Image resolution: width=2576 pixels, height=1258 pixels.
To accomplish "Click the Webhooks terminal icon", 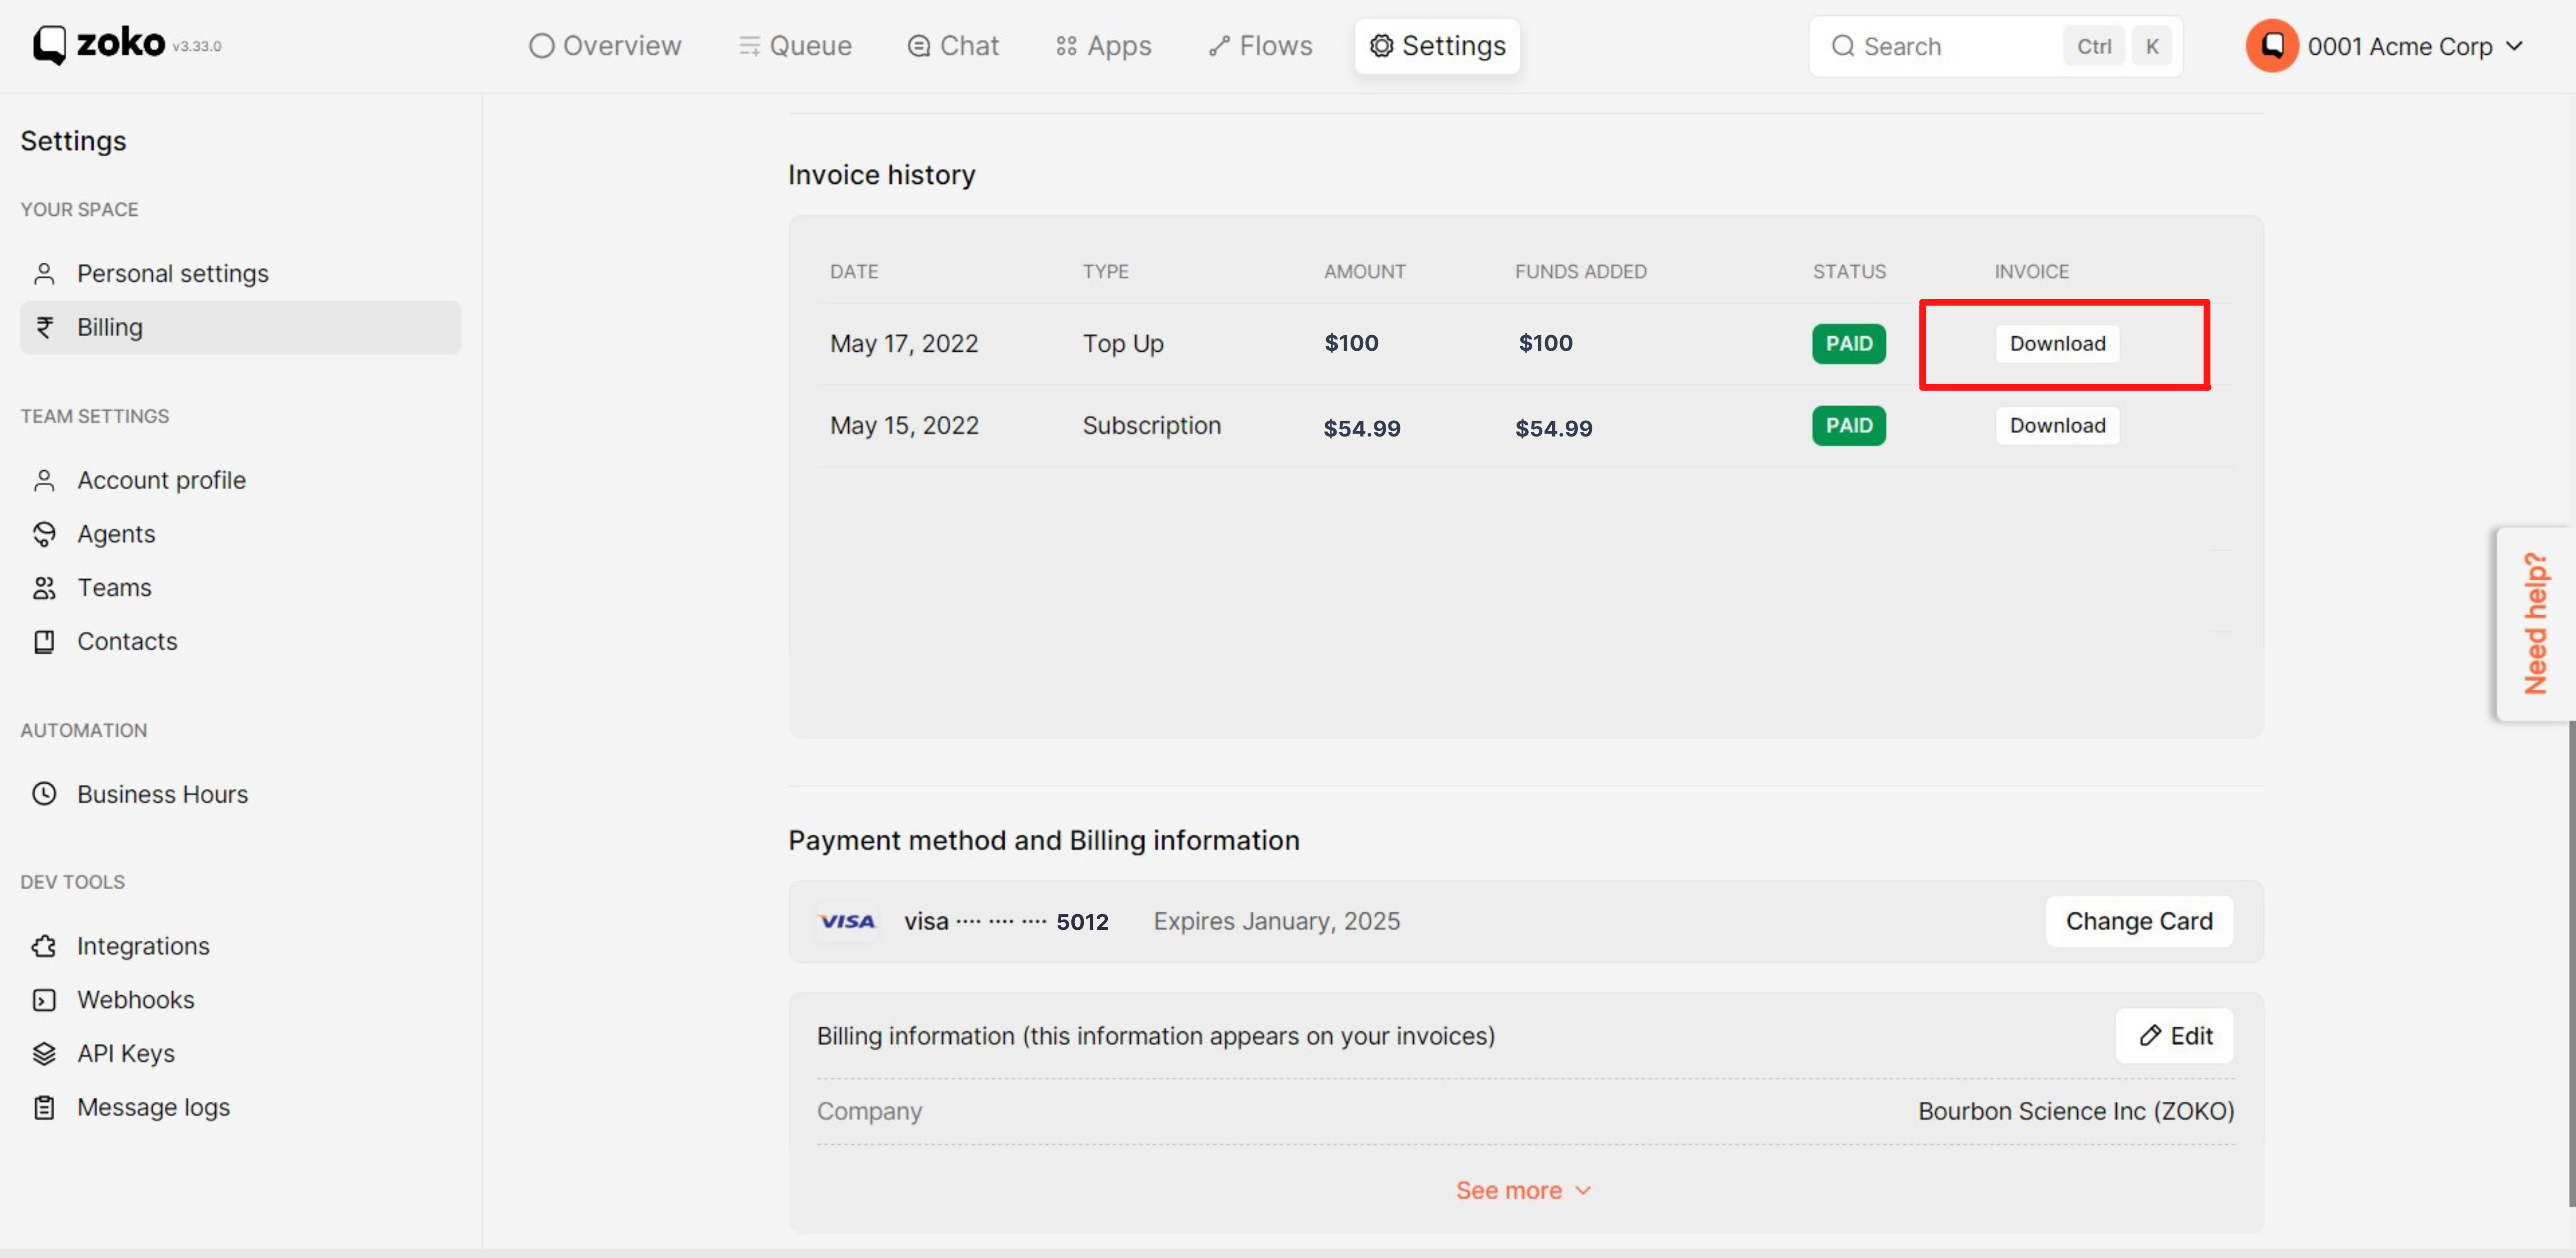I will point(44,1000).
